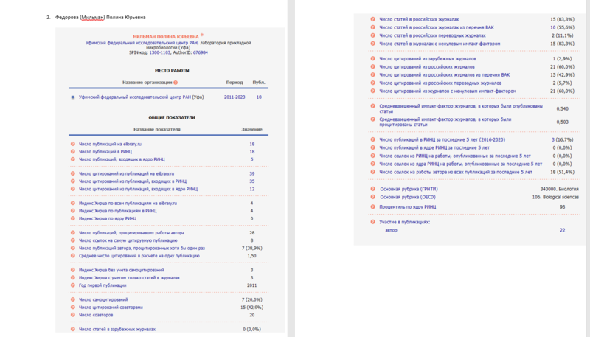Screen dimensions: 590x337
Task: Click value 22 beside 'автор'
Action: (x=562, y=230)
